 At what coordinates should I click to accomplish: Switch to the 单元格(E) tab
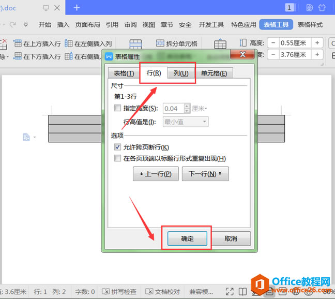click(214, 73)
